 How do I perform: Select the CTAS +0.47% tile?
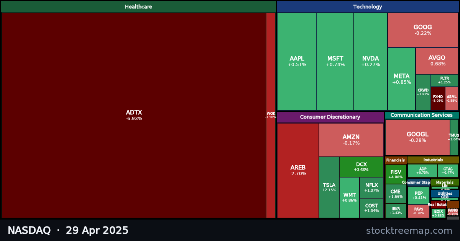[448, 171]
